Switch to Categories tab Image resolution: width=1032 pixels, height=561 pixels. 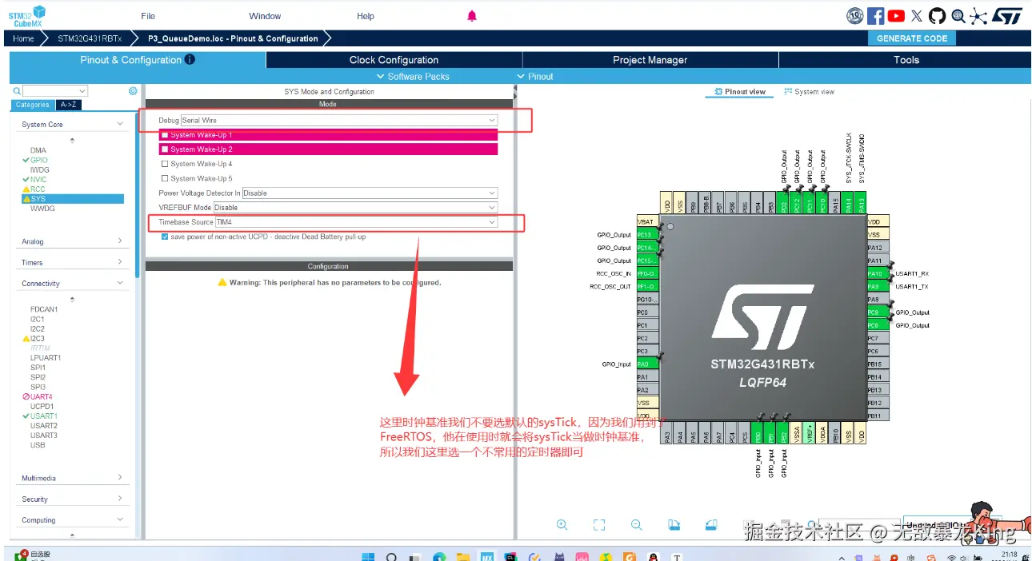coord(33,105)
